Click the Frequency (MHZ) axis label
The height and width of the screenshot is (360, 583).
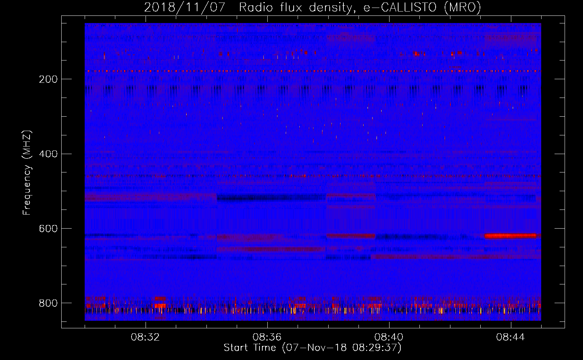tap(27, 172)
